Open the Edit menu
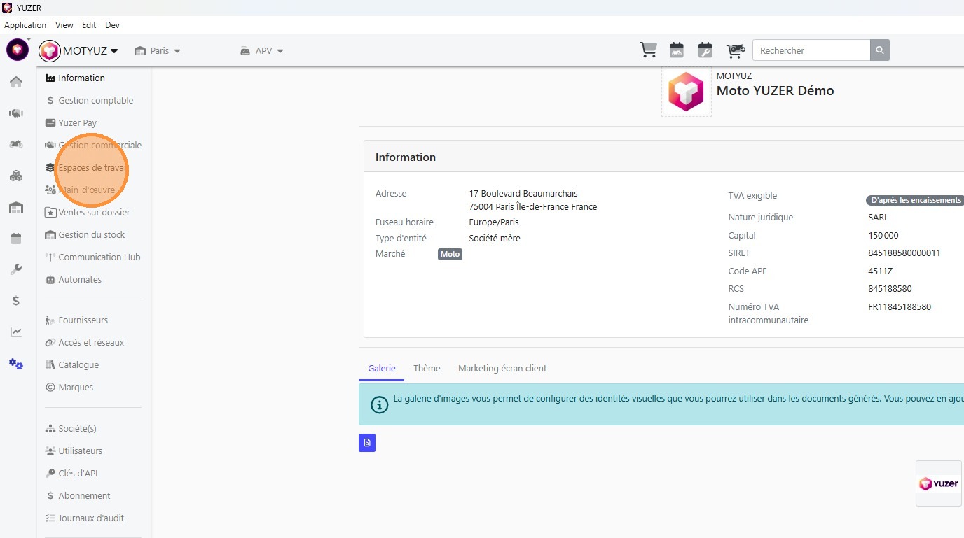Screen dimensions: 964x538 pos(89,25)
